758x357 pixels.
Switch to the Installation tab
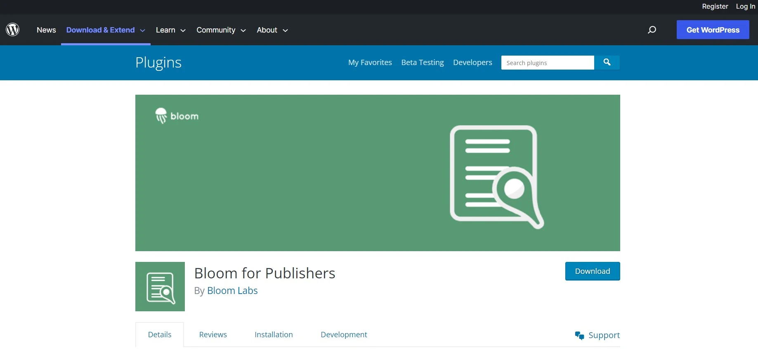(274, 334)
